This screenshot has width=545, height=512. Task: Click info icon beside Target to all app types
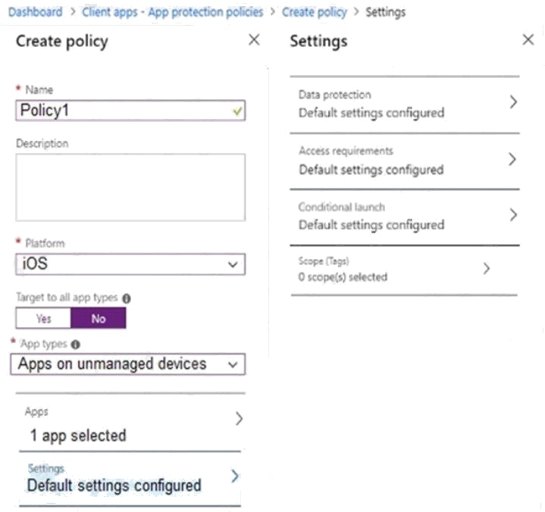(x=127, y=298)
